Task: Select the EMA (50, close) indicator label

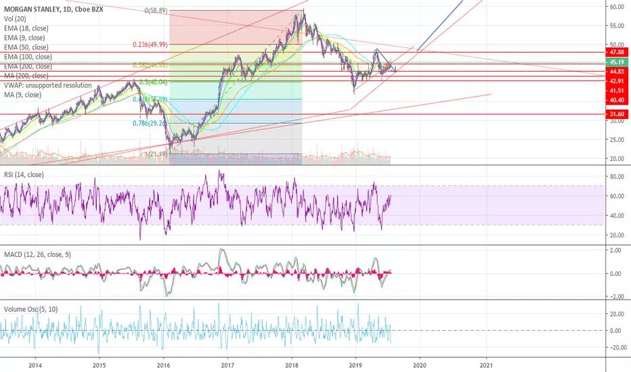Action: tap(26, 47)
